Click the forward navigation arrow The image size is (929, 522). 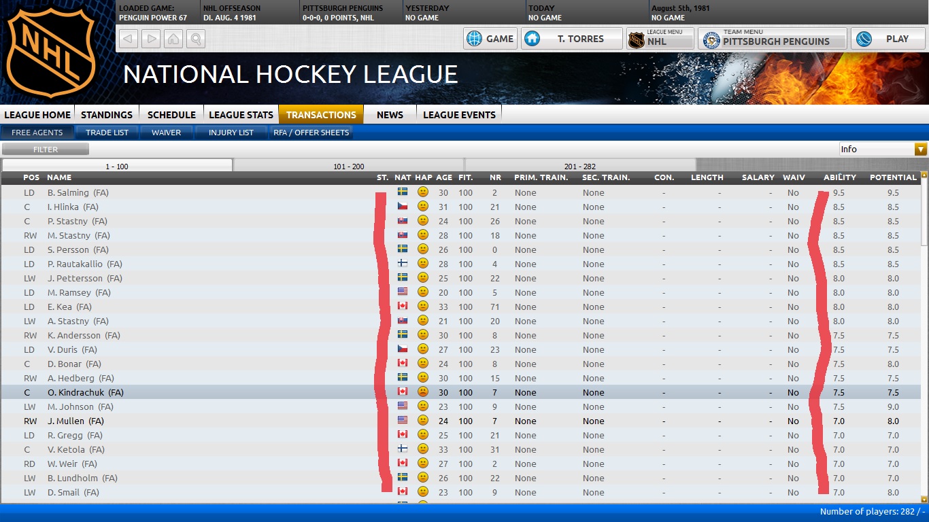pyautogui.click(x=152, y=39)
